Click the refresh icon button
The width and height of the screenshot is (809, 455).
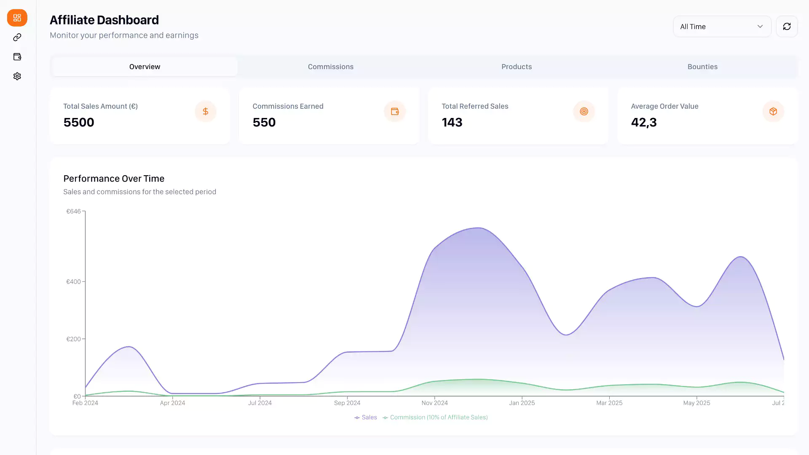[x=787, y=27]
